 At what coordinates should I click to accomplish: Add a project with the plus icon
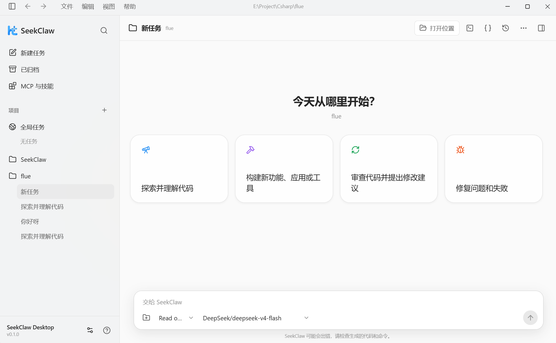(x=104, y=110)
